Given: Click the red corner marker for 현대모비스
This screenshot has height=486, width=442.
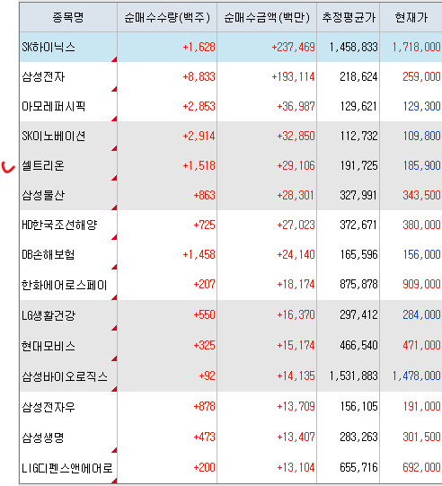Looking at the screenshot, I should 114,358.
